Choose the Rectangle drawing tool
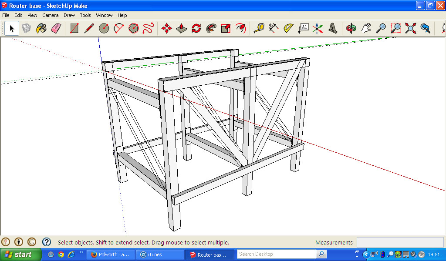This screenshot has width=446, height=261. tap(74, 29)
